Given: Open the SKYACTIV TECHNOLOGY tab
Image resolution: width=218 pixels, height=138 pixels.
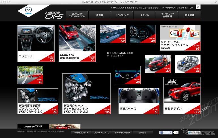Looking at the screenshot, I should tap(77, 15).
